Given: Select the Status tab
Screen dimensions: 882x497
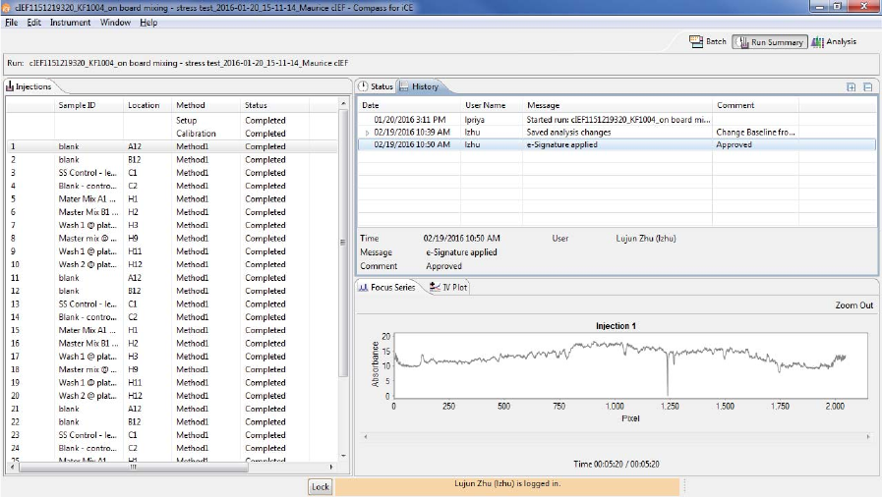Looking at the screenshot, I should pyautogui.click(x=375, y=86).
